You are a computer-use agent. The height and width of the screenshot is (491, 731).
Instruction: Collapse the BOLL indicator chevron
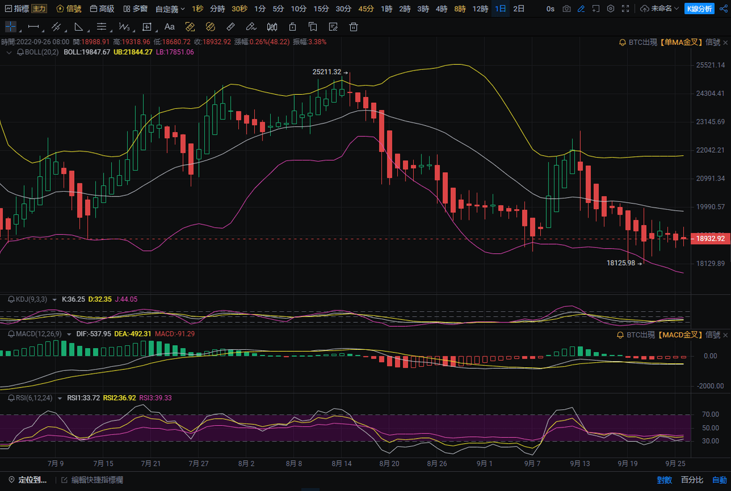click(x=8, y=52)
